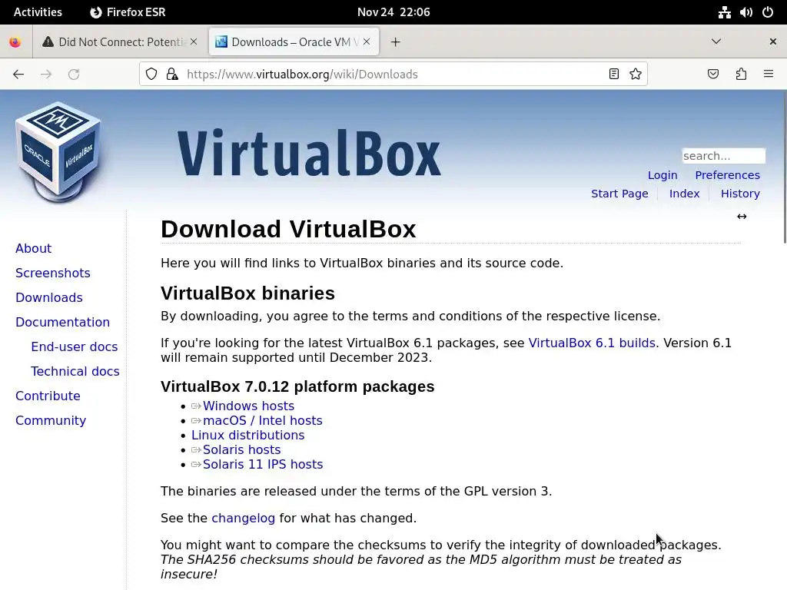Bookmark this page with the star
787x590 pixels.
click(x=636, y=75)
